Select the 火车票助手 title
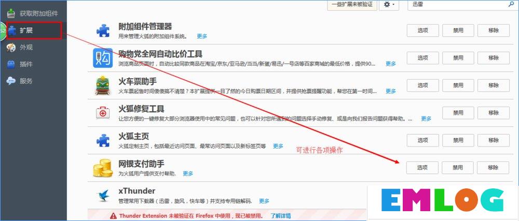 coord(138,81)
